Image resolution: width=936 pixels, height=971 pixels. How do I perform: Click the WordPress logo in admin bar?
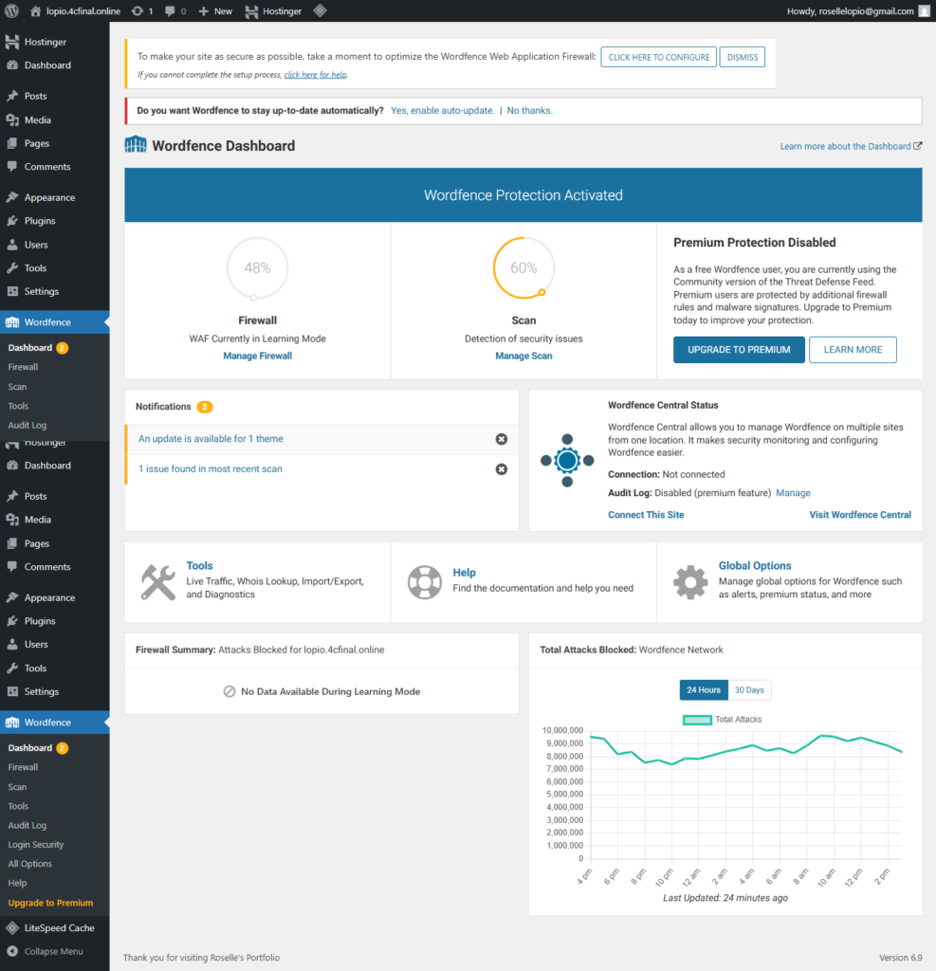11,11
